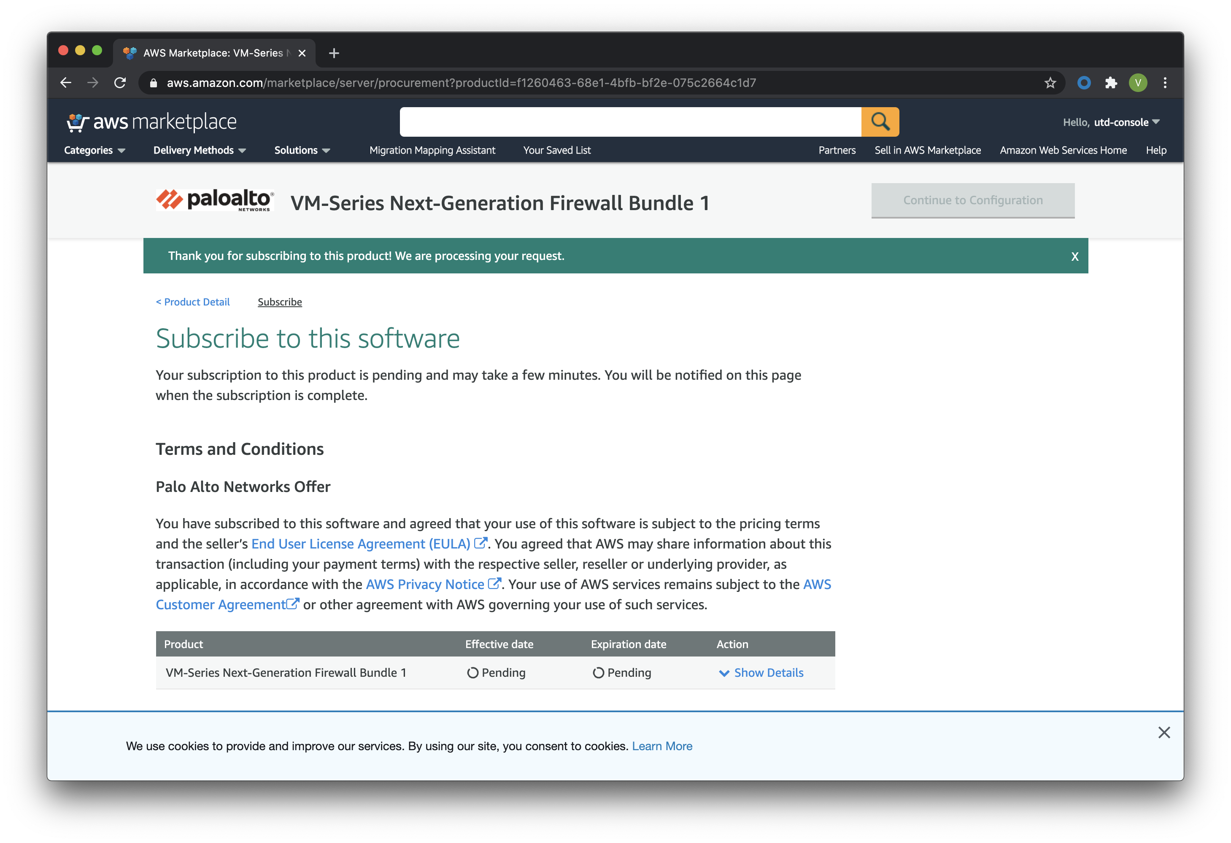Click the Effective date pending spinner

point(472,673)
